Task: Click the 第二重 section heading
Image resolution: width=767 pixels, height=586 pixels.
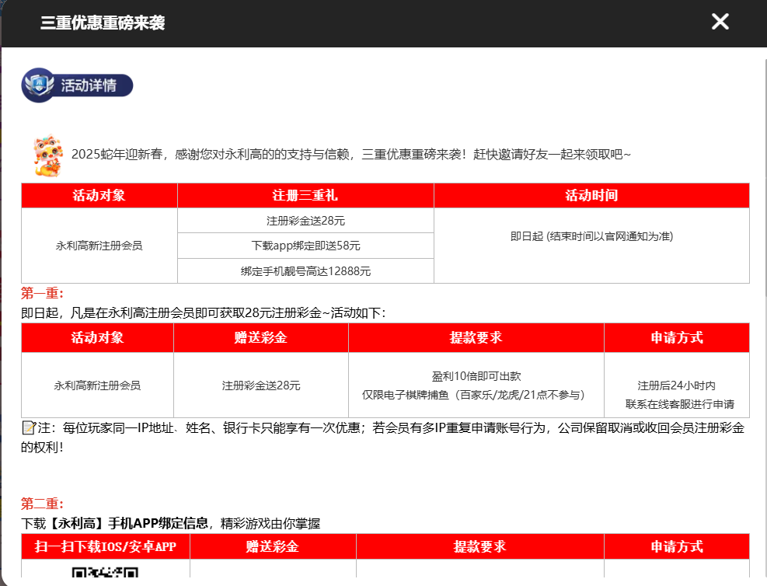Action: click(x=42, y=504)
